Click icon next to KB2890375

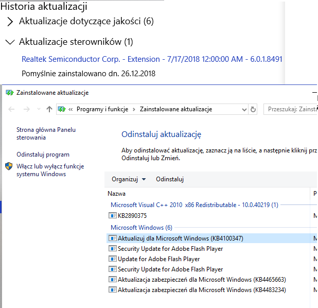click(113, 215)
